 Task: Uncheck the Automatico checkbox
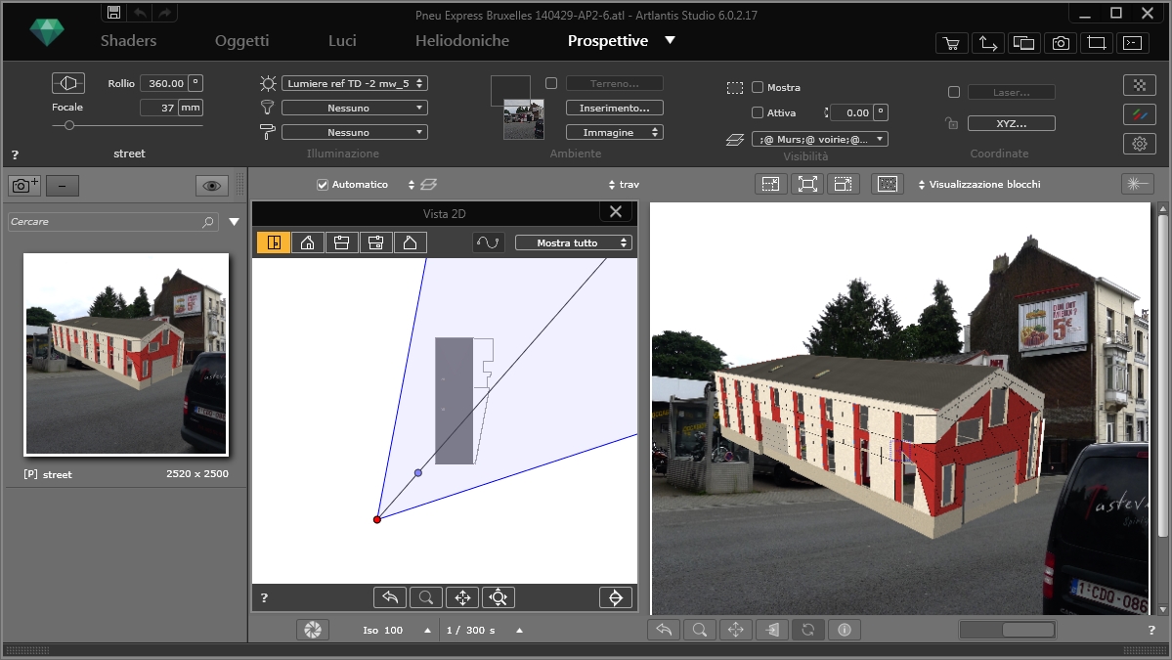[323, 184]
